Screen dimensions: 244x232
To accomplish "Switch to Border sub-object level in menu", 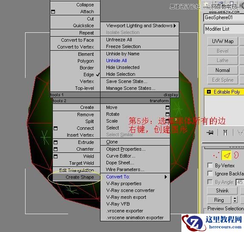I will pos(87,68).
